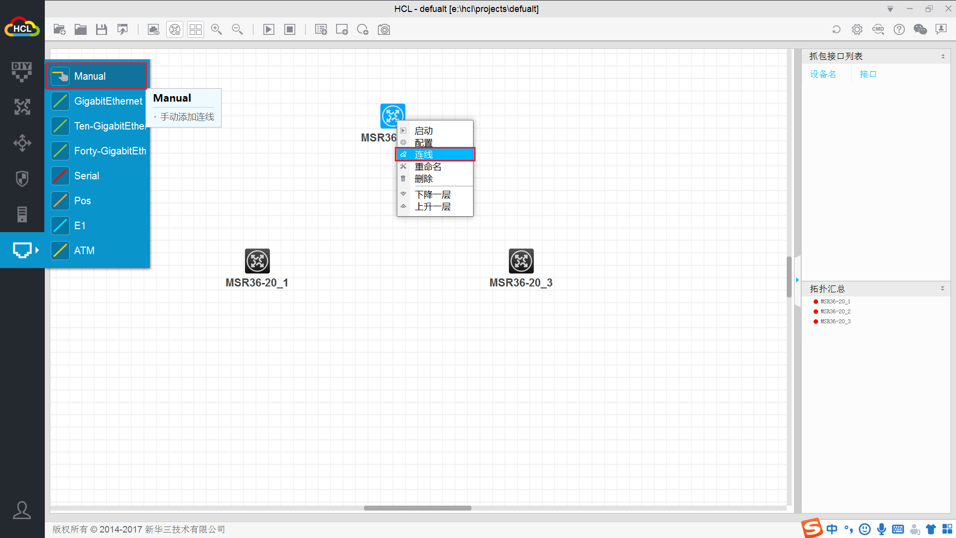The image size is (956, 538).
Task: Select MSR36-20_3 in topology summary
Action: (x=835, y=321)
